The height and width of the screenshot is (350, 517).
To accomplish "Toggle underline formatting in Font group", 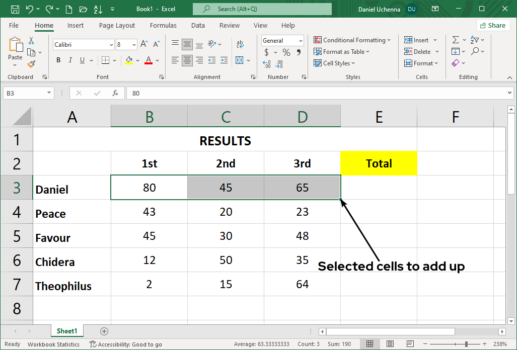I will coord(82,60).
